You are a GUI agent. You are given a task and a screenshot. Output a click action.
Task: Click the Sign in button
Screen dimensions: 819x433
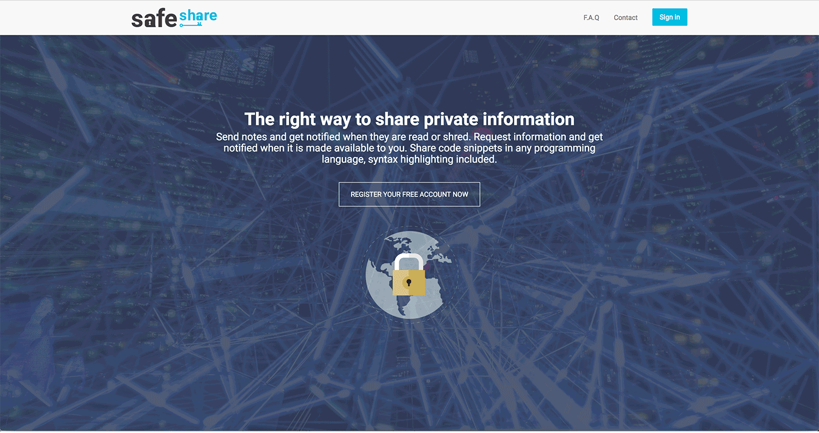tap(669, 17)
